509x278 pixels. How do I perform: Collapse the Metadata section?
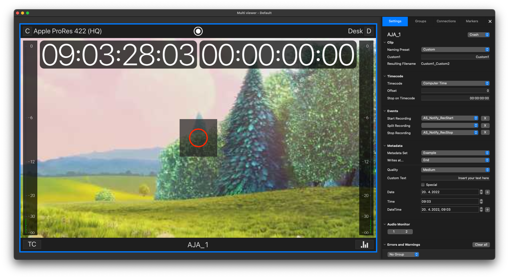click(385, 146)
